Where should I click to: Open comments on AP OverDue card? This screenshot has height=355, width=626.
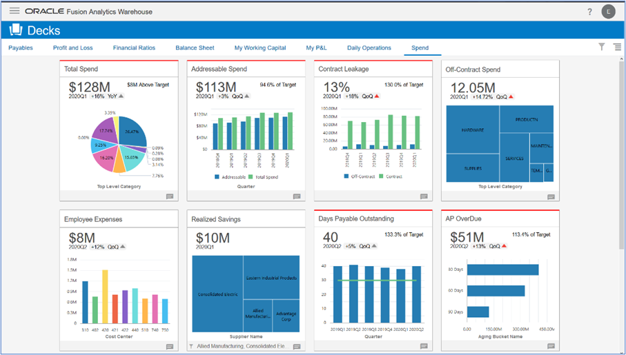(551, 346)
